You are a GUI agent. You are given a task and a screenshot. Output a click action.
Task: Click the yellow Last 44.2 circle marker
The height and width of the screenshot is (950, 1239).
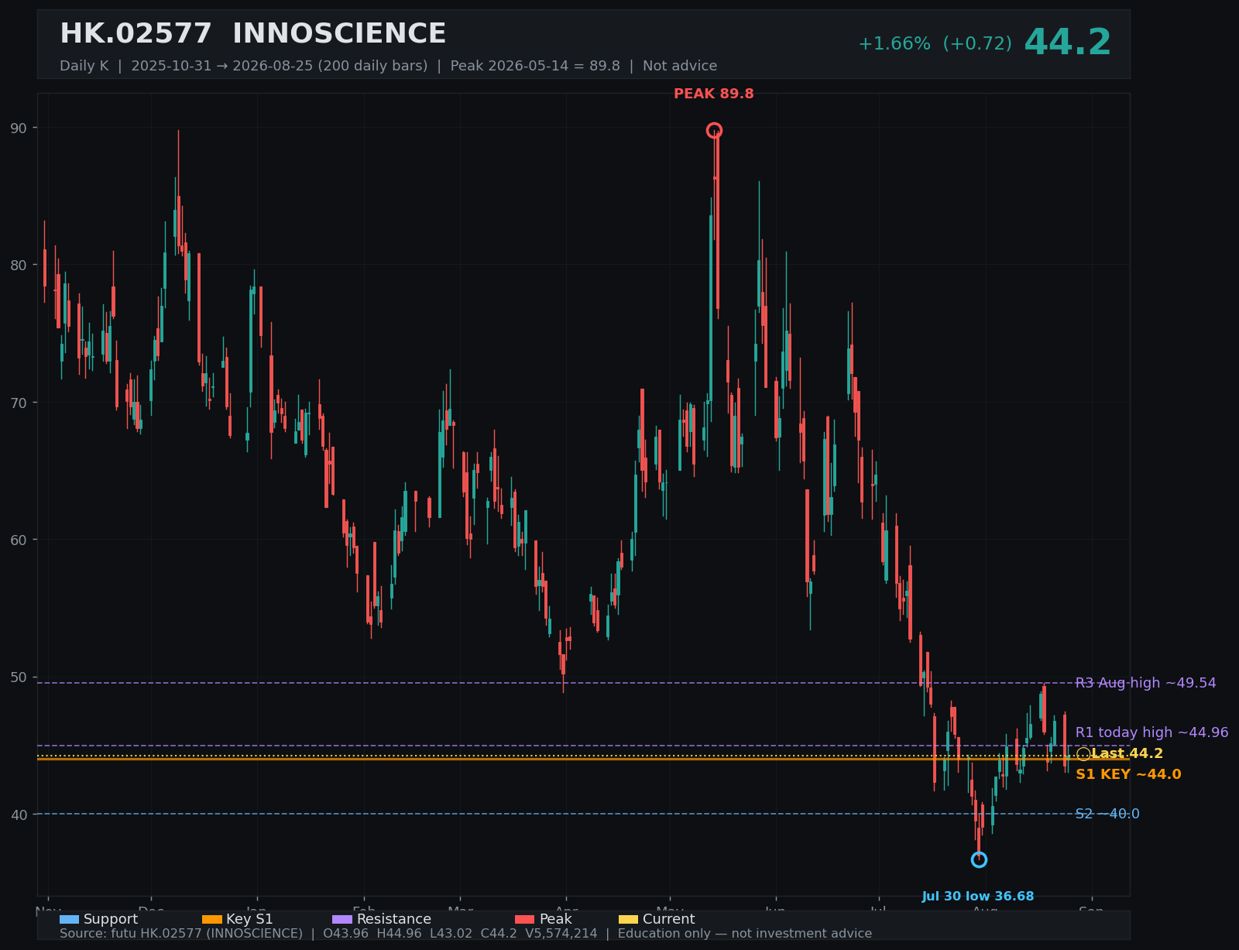[x=1083, y=754]
